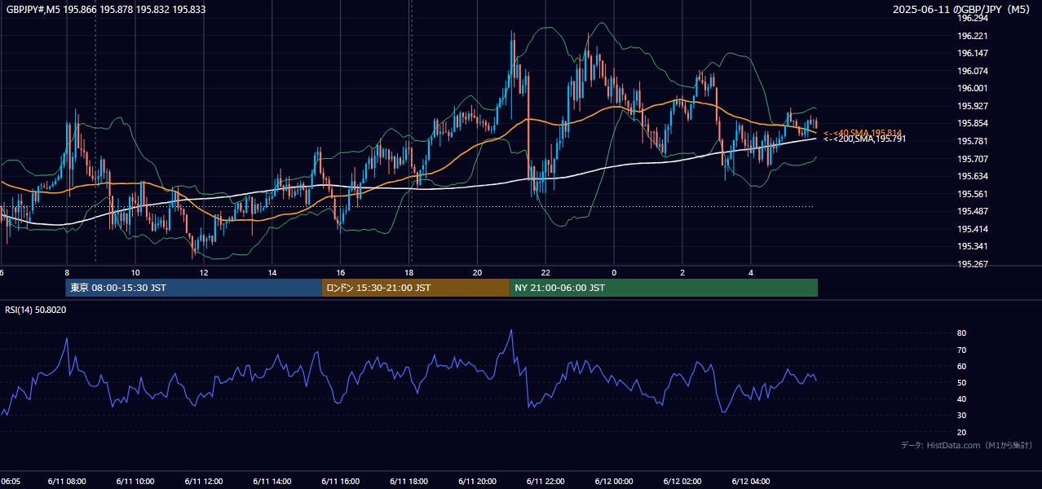Click price axis label 196.221
This screenshot has height=489, width=1042.
tap(972, 36)
